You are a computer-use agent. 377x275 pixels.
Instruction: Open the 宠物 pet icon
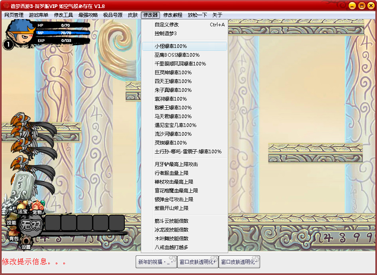point(37,208)
